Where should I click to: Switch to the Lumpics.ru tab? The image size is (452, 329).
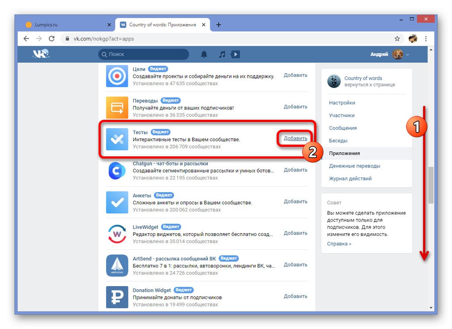point(66,25)
